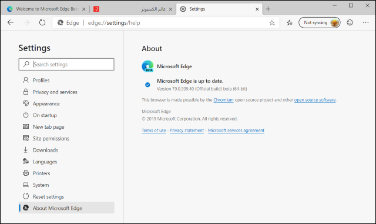Click the red pinned tab icon

click(x=96, y=9)
